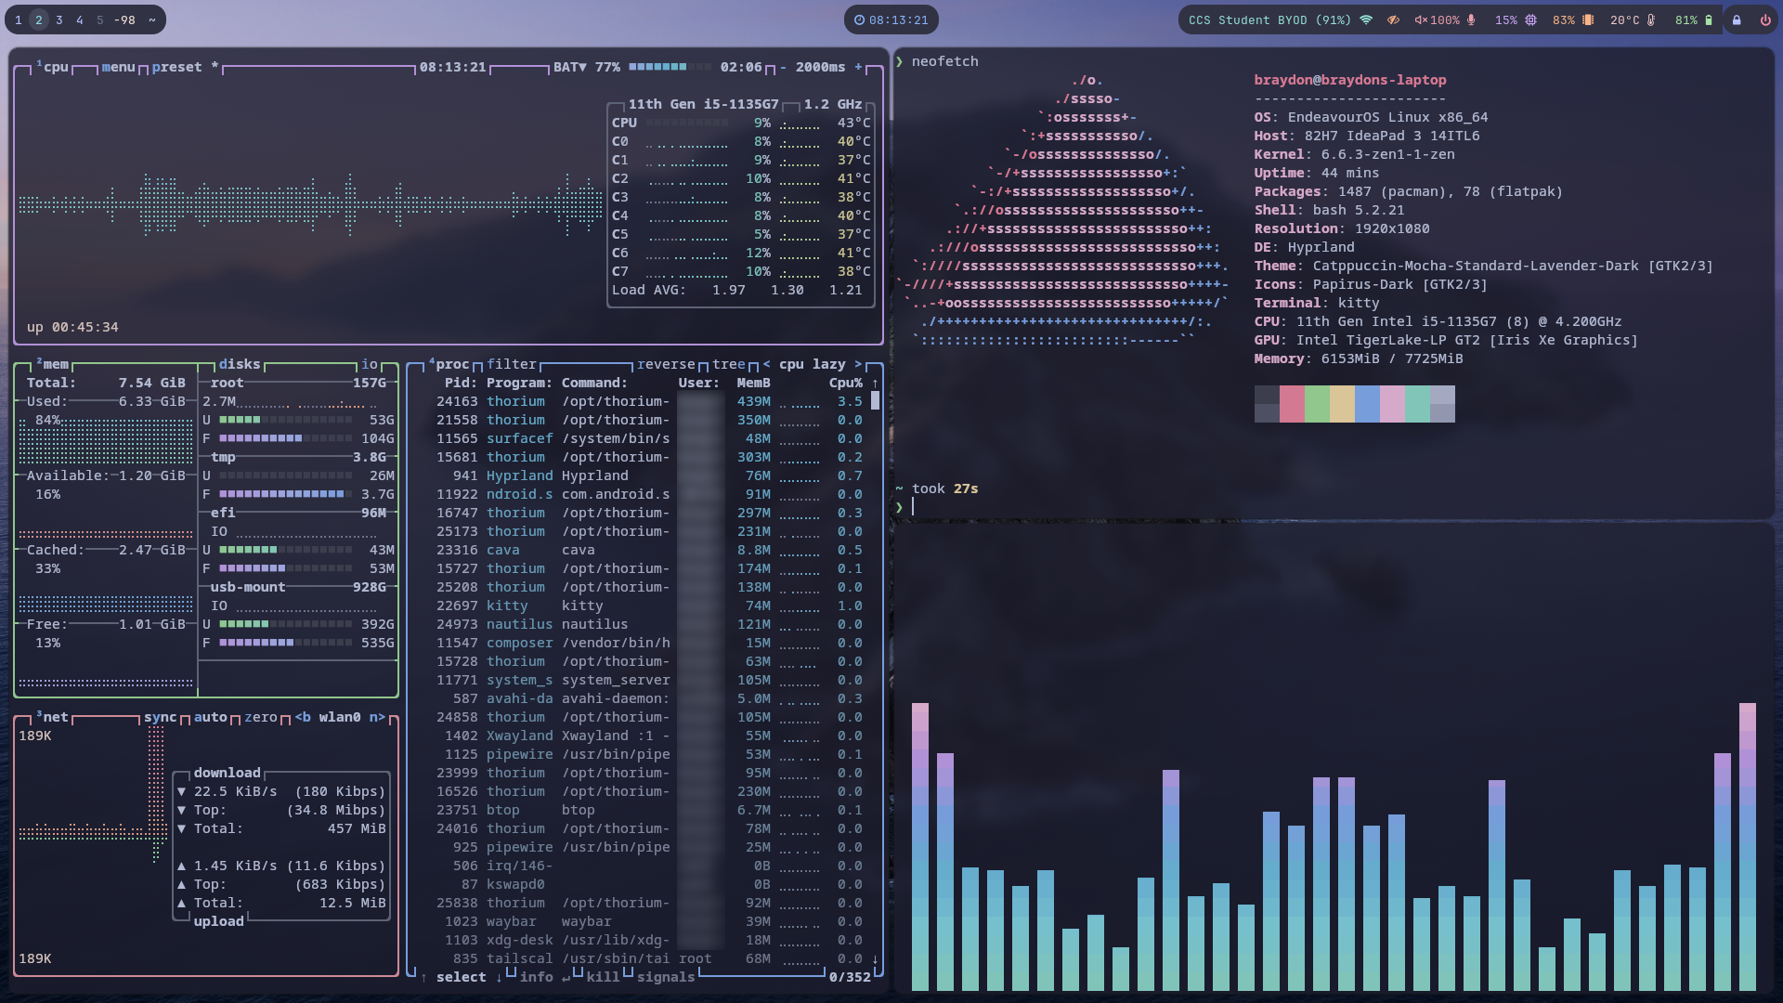
Task: Switch to workspace 4
Action: tap(79, 20)
